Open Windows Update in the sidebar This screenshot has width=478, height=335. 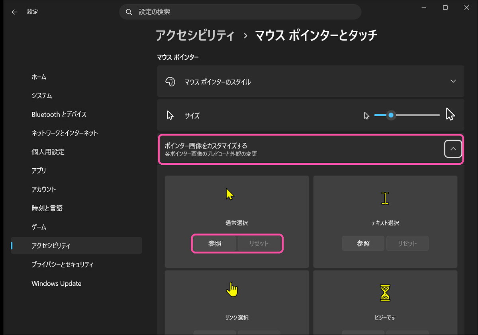pos(76,283)
